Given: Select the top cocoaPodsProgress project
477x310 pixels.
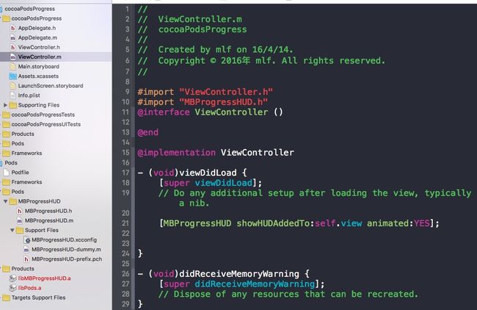Looking at the screenshot, I should [30, 9].
